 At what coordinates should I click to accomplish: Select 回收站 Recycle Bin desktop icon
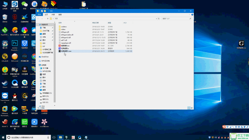pos(5,18)
